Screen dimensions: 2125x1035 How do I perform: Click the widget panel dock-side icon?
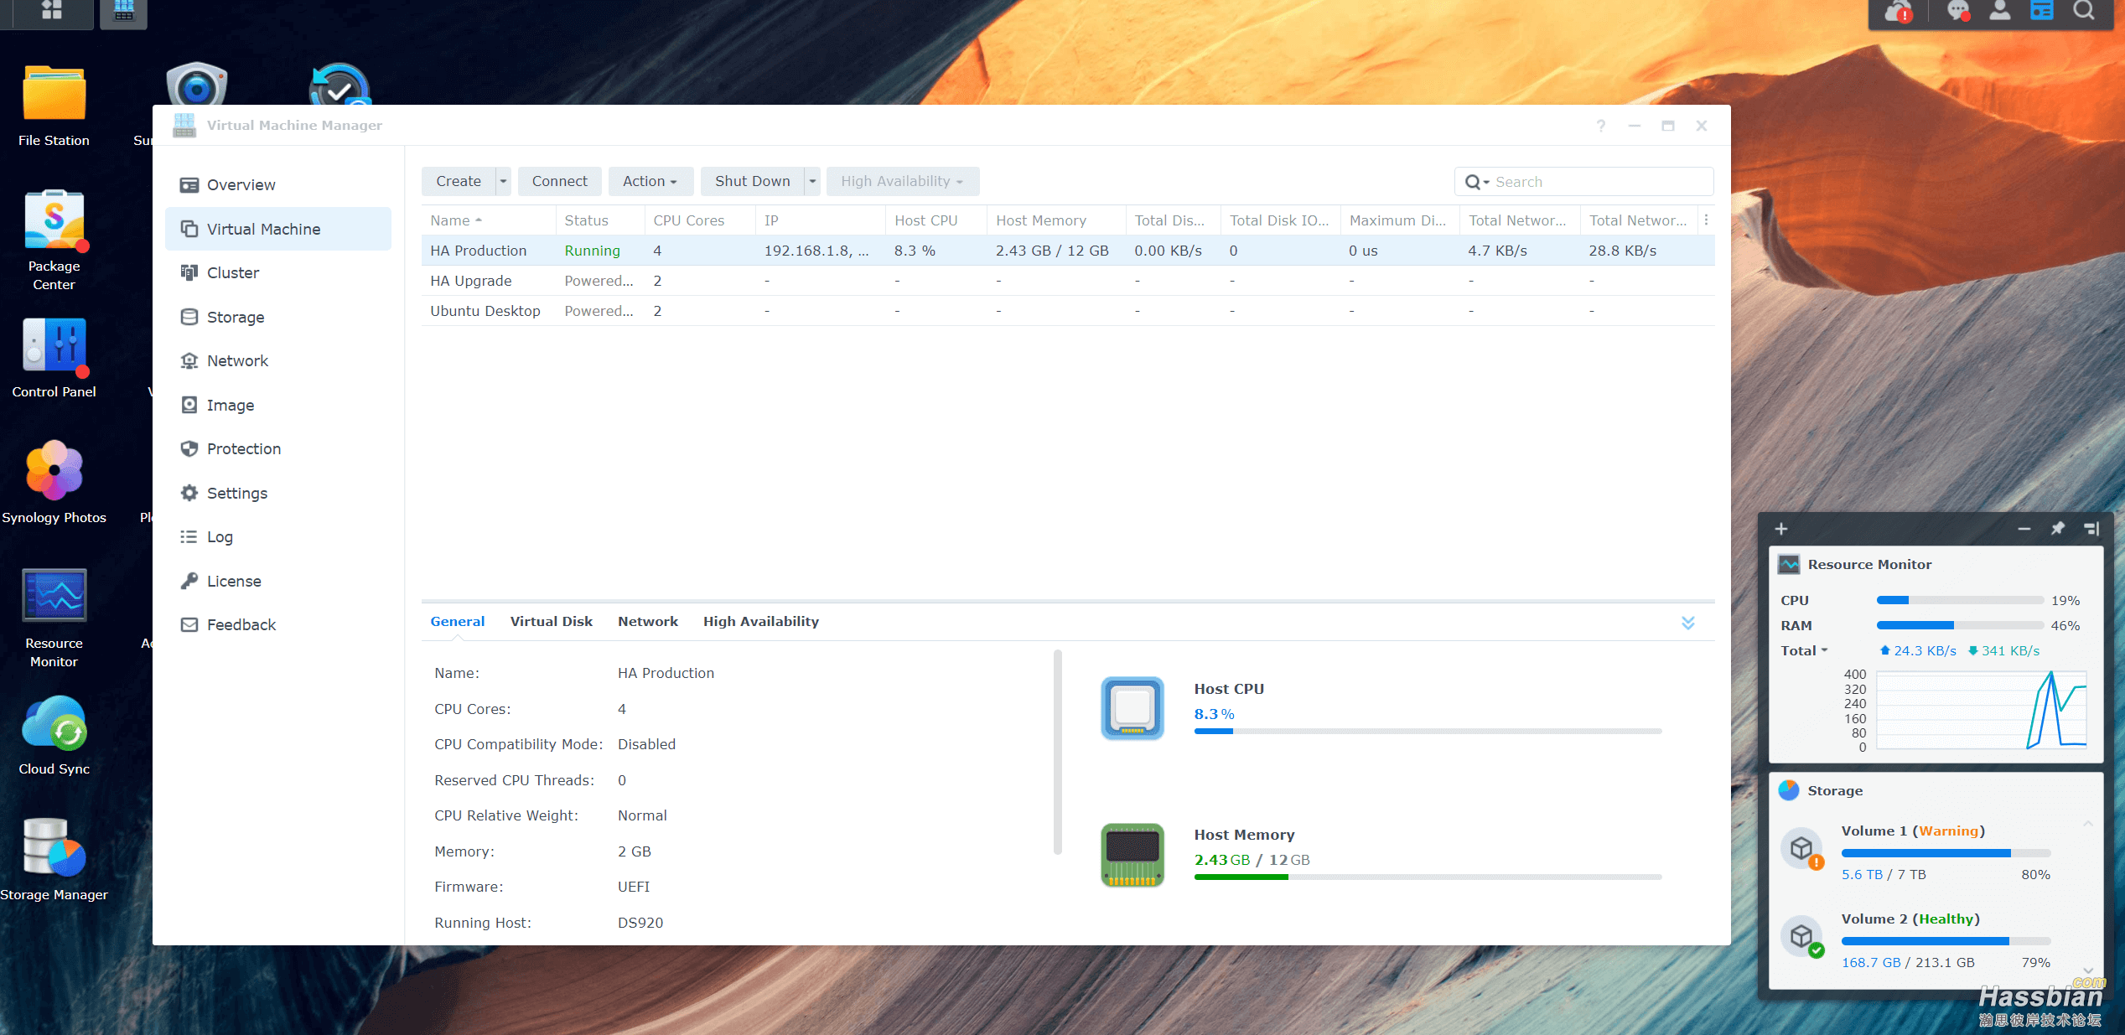click(x=2091, y=529)
